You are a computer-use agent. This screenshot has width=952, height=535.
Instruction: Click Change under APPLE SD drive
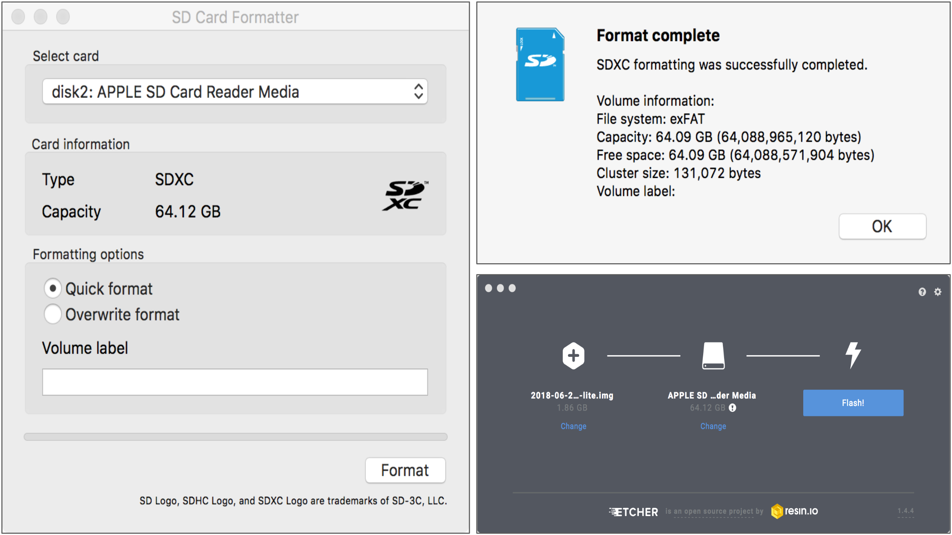tap(713, 426)
